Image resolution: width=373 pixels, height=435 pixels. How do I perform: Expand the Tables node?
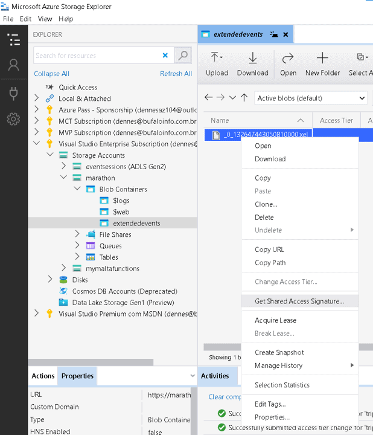coord(77,257)
